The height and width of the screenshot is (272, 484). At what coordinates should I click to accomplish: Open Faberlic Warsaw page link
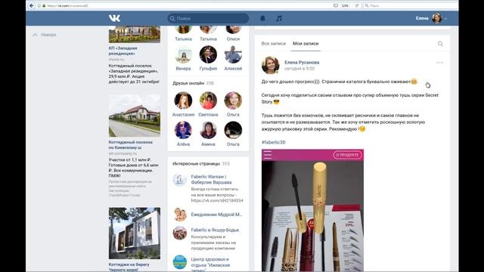pos(211,180)
